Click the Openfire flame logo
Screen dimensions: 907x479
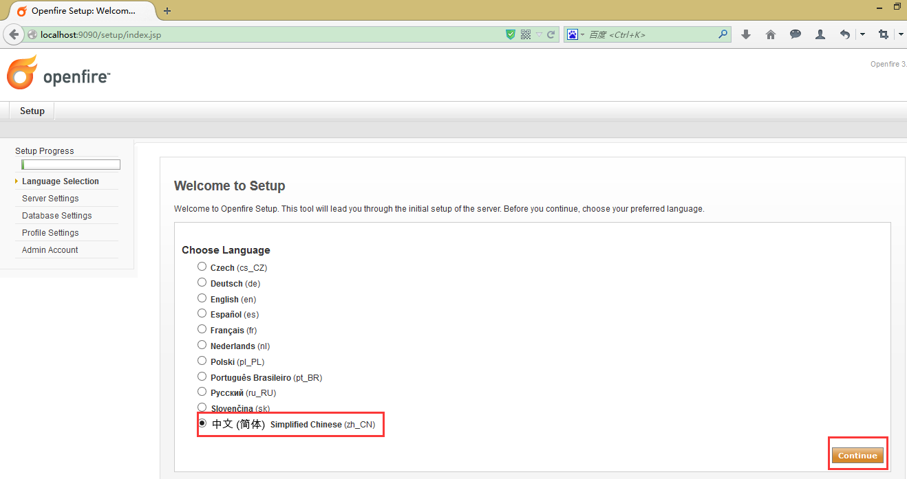coord(21,72)
